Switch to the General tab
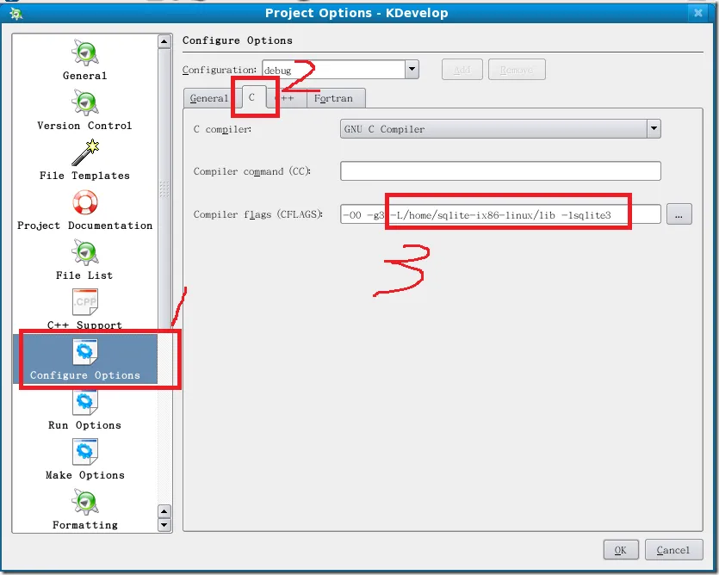This screenshot has width=719, height=575. point(208,98)
